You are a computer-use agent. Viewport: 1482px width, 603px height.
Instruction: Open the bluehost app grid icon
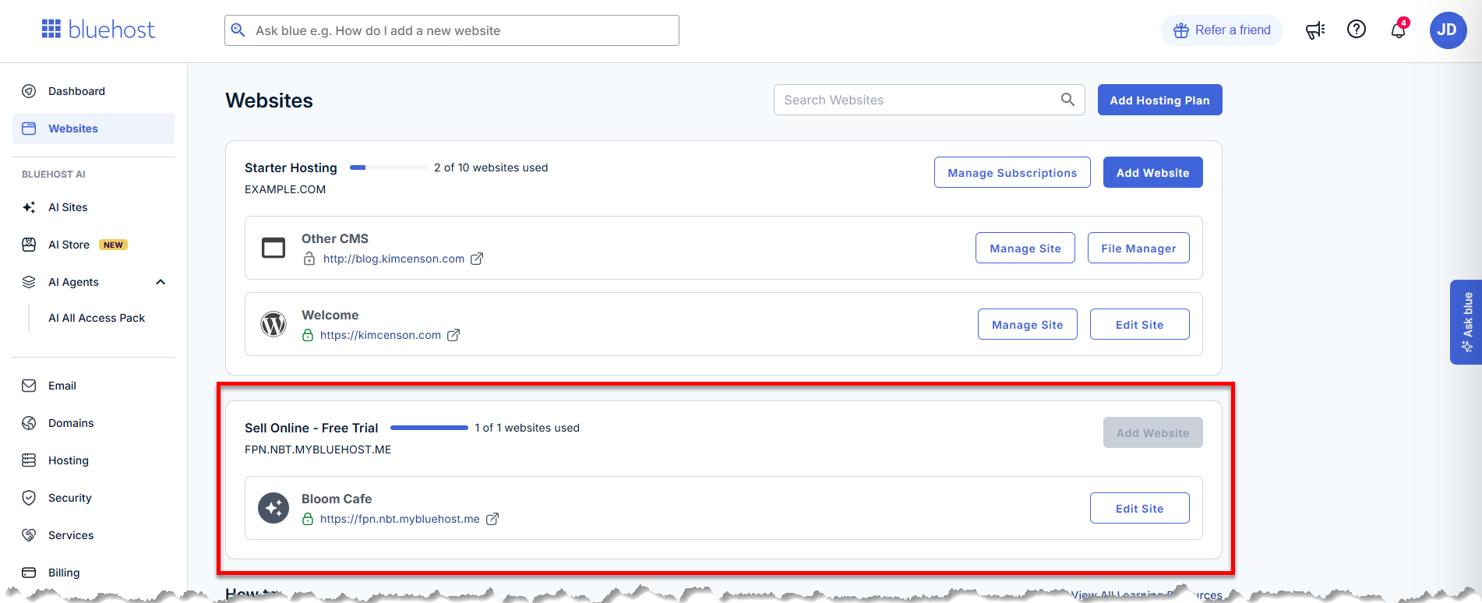[51, 30]
